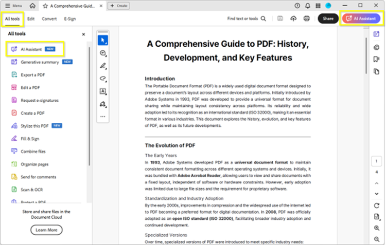Open the AI Assistant button in the toolbar
386x245 pixels.
[x=361, y=18]
